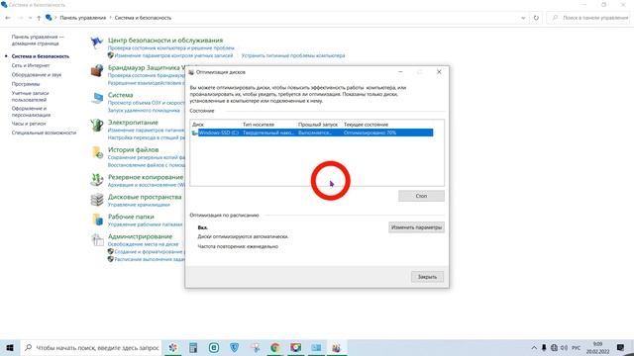Select Оборудование и звук in sidebar

tap(37, 75)
